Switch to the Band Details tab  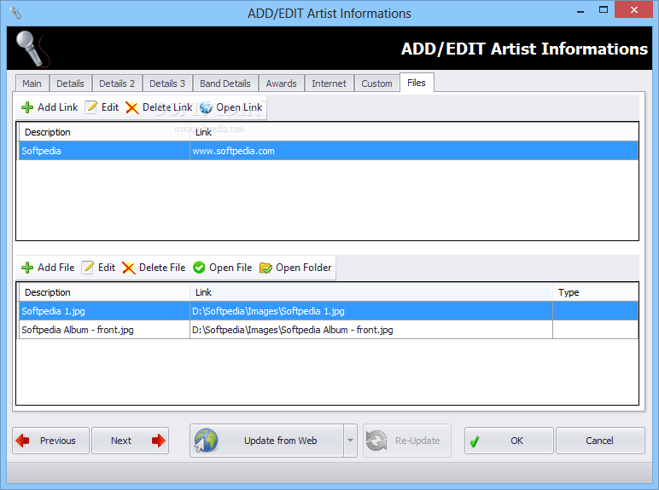coord(225,84)
